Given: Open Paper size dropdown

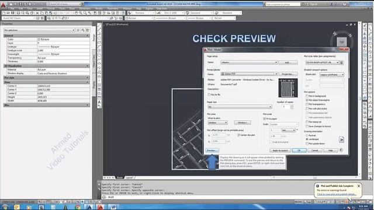Looking at the screenshot, I should (x=240, y=107).
